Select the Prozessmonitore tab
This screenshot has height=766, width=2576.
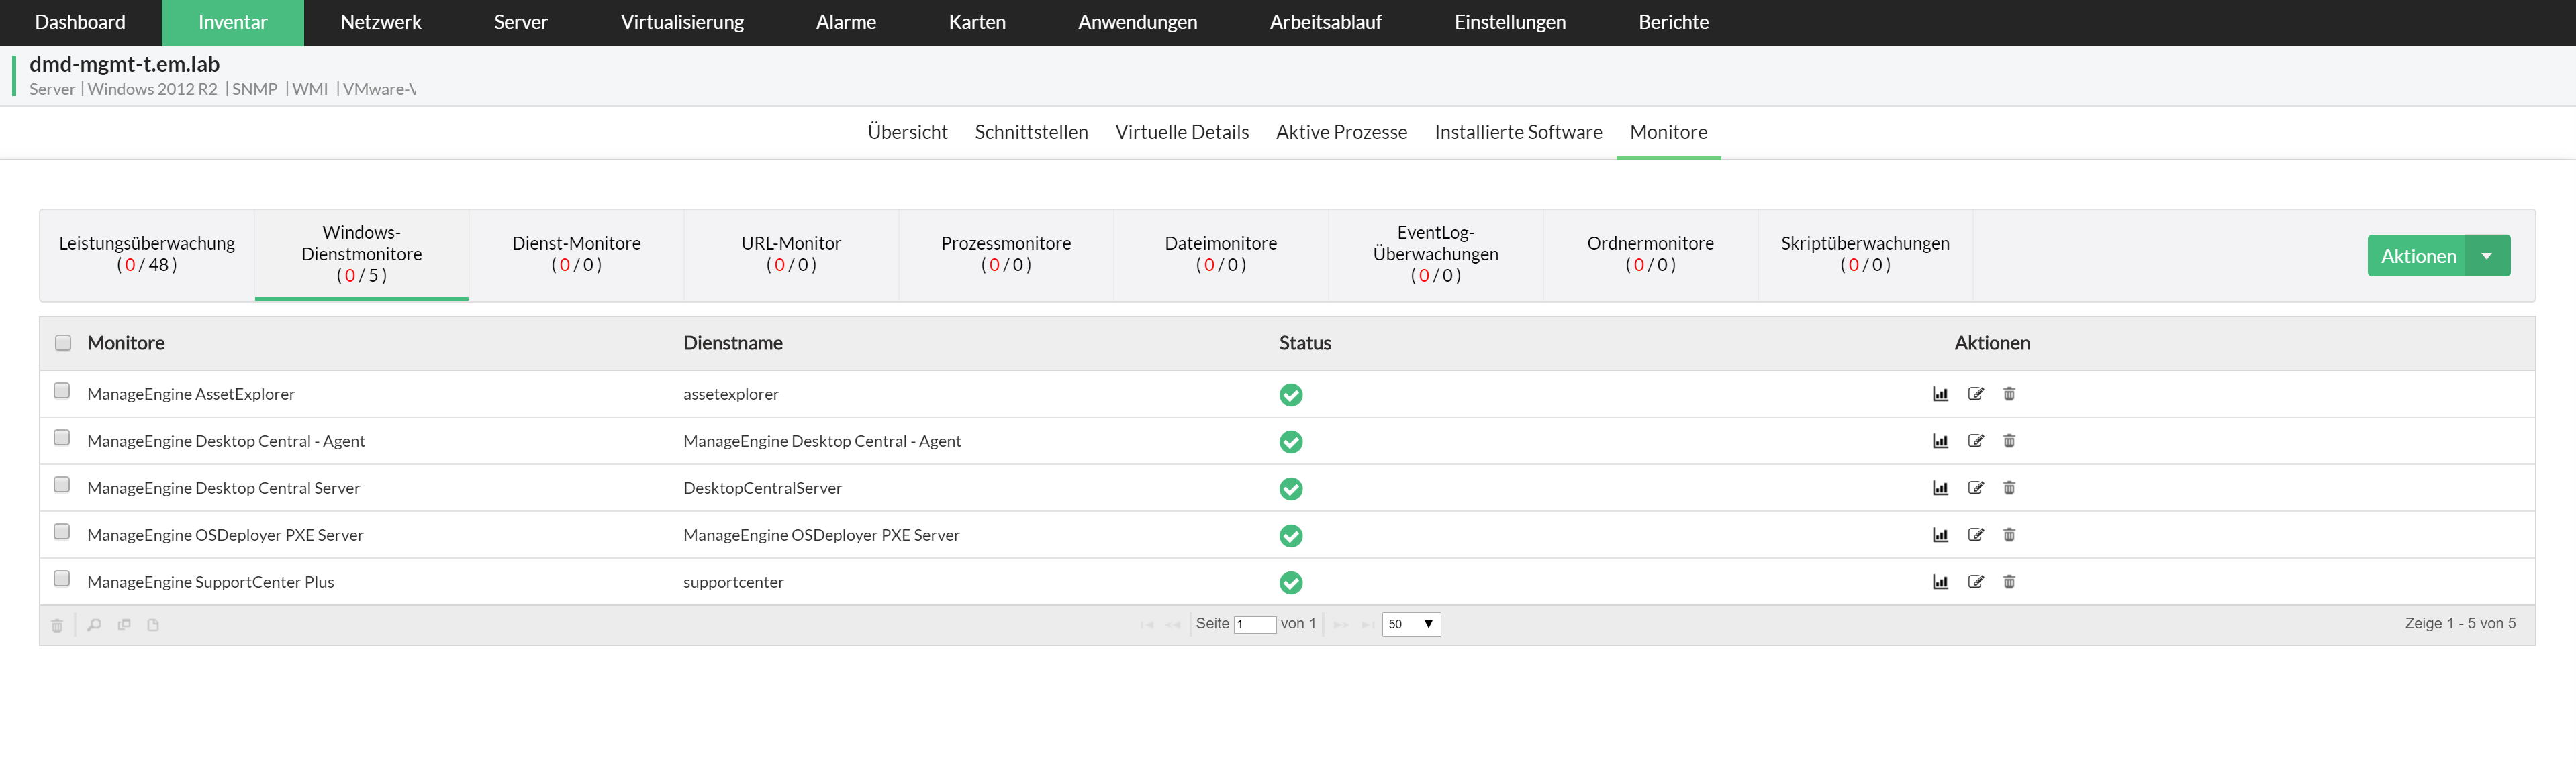(x=1006, y=255)
